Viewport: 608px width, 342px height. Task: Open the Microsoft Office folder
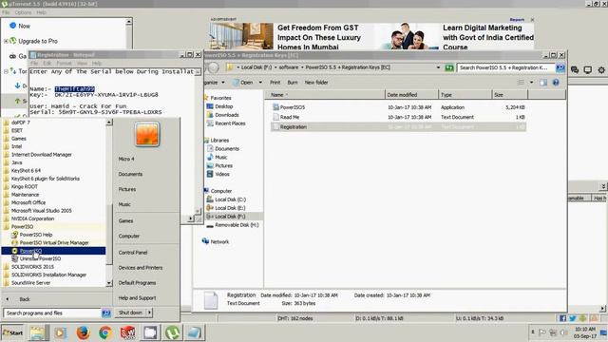tap(28, 202)
